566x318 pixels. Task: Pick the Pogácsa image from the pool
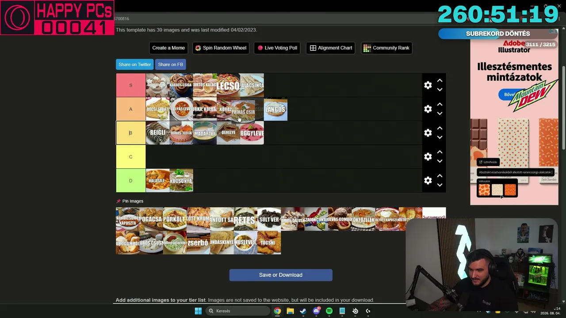coord(151,219)
